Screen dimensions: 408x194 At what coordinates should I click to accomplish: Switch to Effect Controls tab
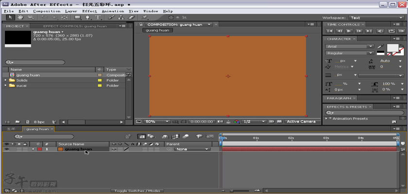pyautogui.click(x=75, y=26)
